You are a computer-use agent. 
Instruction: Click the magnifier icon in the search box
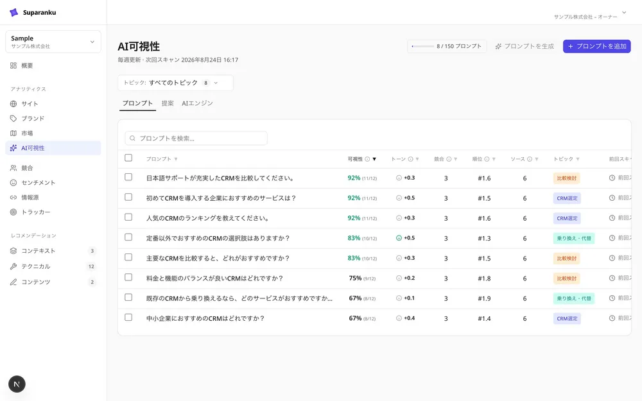point(133,139)
